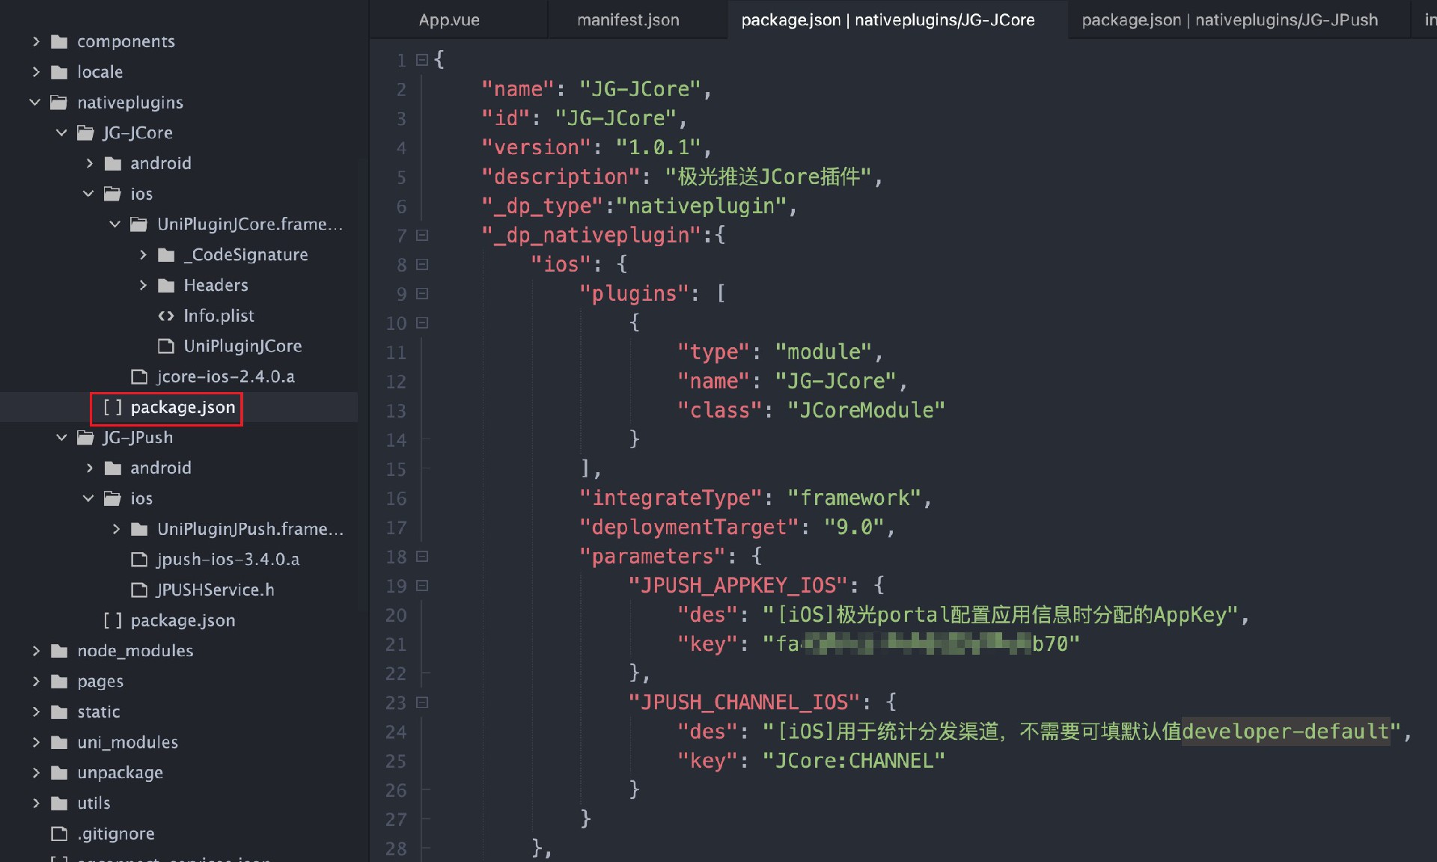
Task: Switch to package.json JG-JPush tab
Action: coord(1229,20)
